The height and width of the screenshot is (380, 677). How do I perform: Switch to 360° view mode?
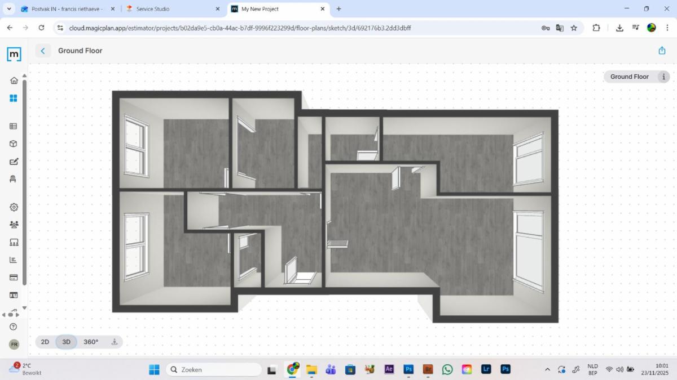pos(91,342)
